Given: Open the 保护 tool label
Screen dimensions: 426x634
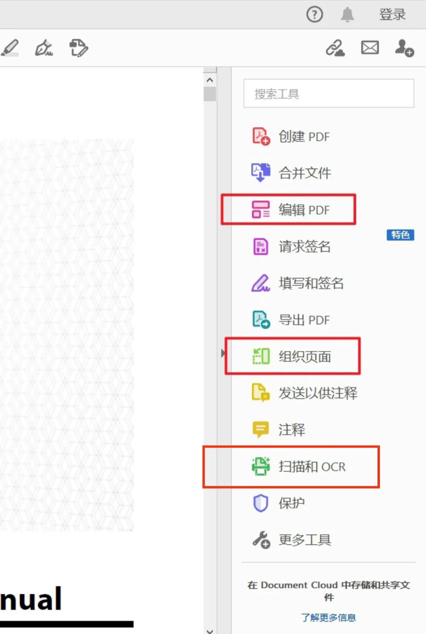Looking at the screenshot, I should 291,503.
